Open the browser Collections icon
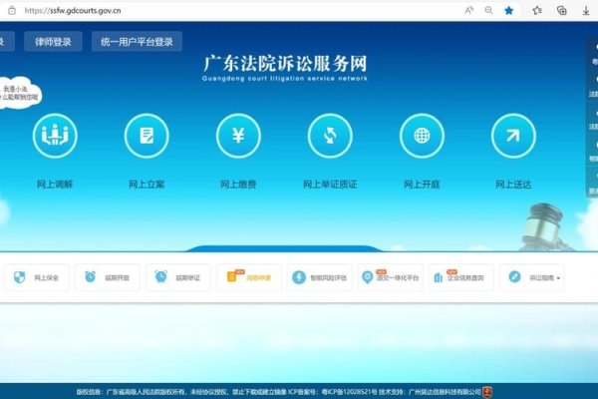 [561, 11]
